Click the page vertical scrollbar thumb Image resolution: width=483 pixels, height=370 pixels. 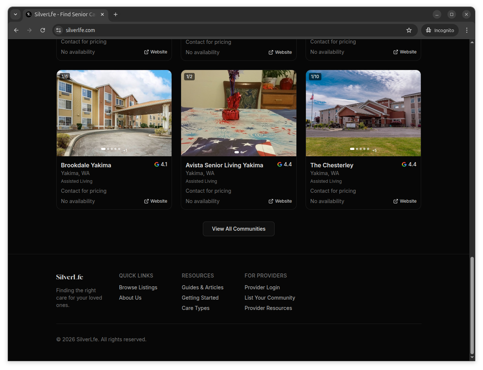[x=472, y=305]
